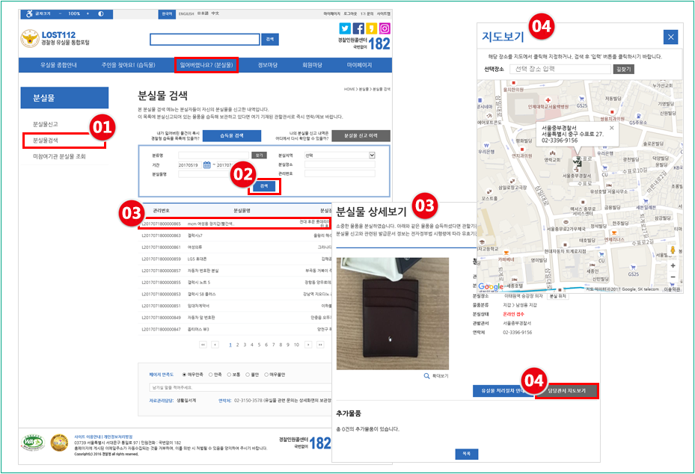Go to the previous results page arrow

215,345
